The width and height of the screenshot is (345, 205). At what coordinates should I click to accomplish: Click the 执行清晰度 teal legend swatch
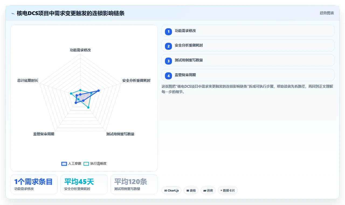tap(86, 164)
